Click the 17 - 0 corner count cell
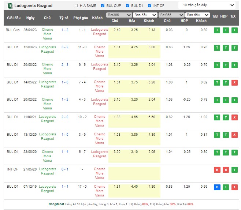 click(82, 187)
